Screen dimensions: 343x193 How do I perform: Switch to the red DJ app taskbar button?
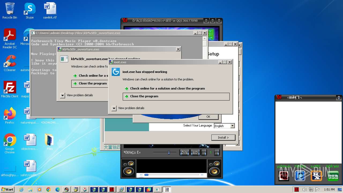tap(112, 190)
